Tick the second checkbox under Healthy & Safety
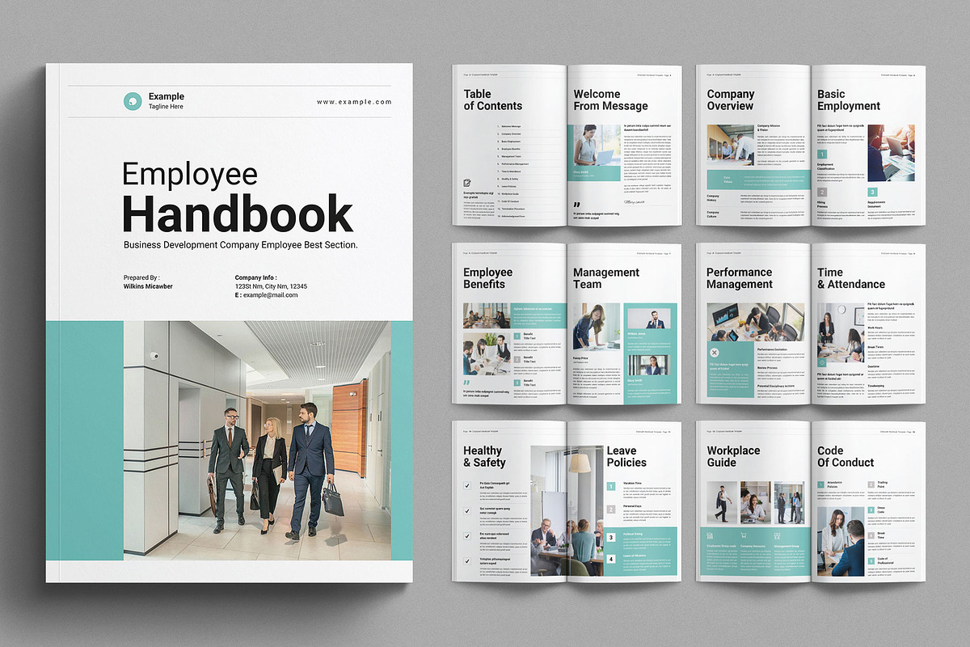970x647 pixels. pos(467,511)
